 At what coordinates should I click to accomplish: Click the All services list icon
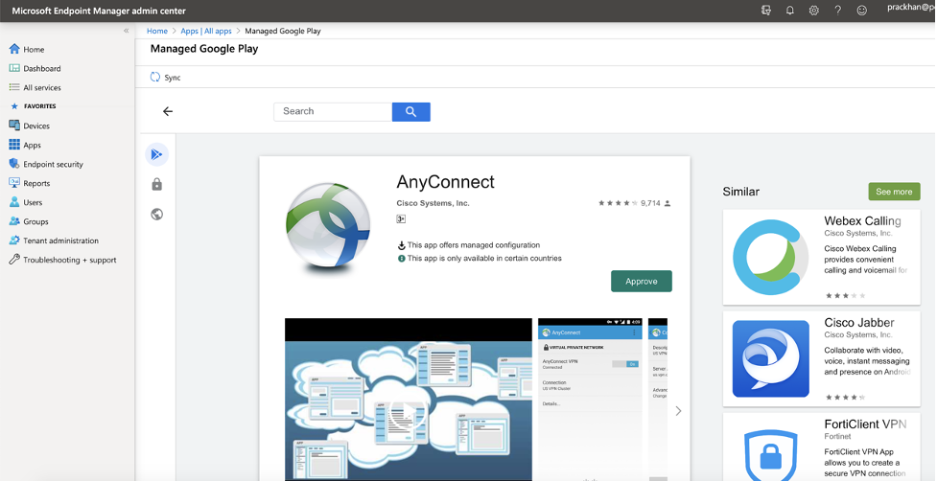(14, 87)
